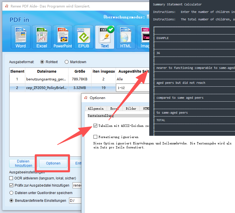Viewport: 235px width, 213px height.
Task: Select the Excel output format icon
Action: click(42, 37)
